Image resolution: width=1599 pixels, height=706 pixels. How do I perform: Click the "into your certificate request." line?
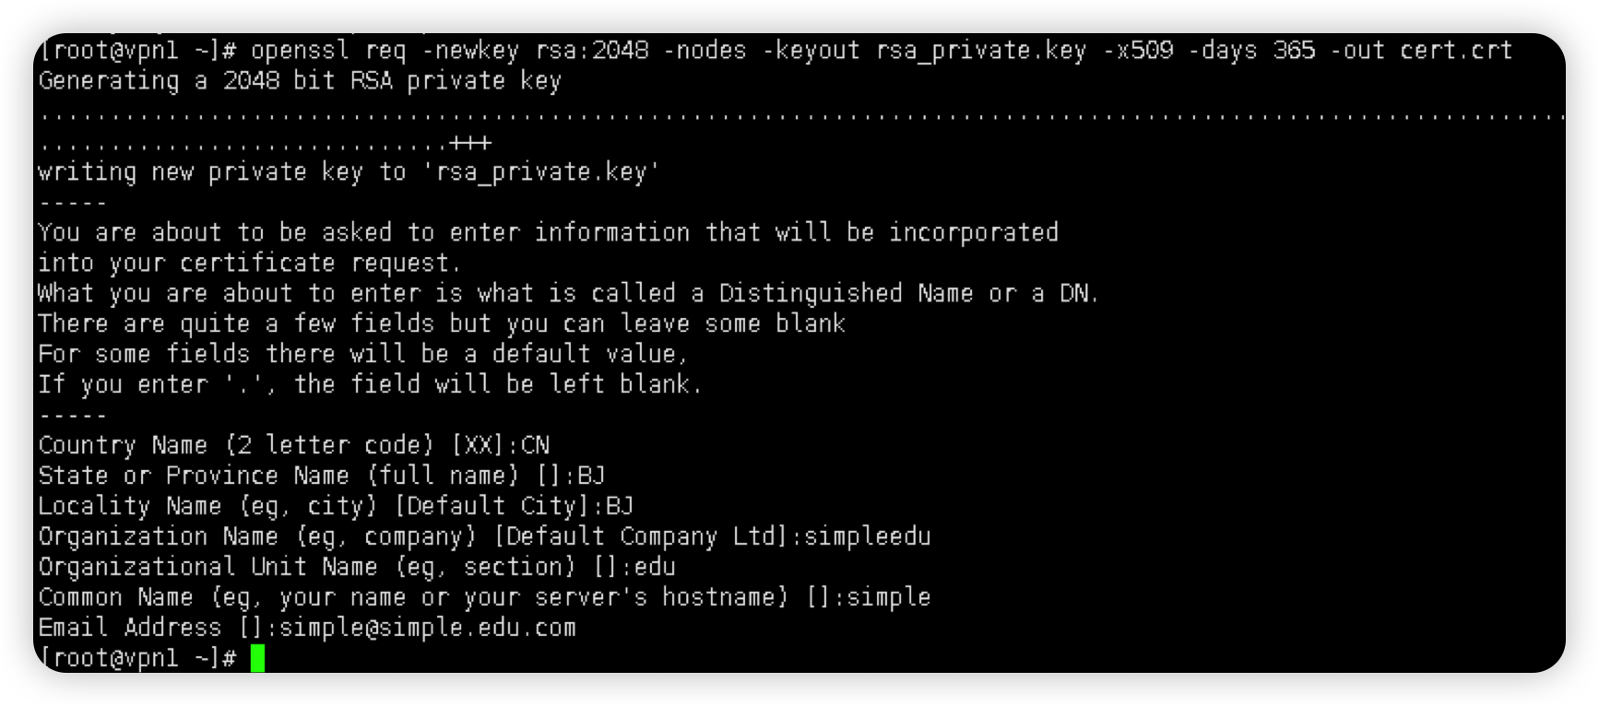(249, 263)
